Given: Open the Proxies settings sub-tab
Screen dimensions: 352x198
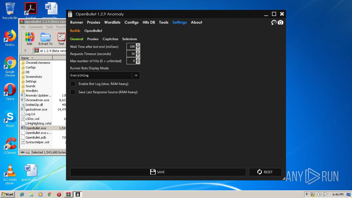Looking at the screenshot, I should tap(93, 39).
